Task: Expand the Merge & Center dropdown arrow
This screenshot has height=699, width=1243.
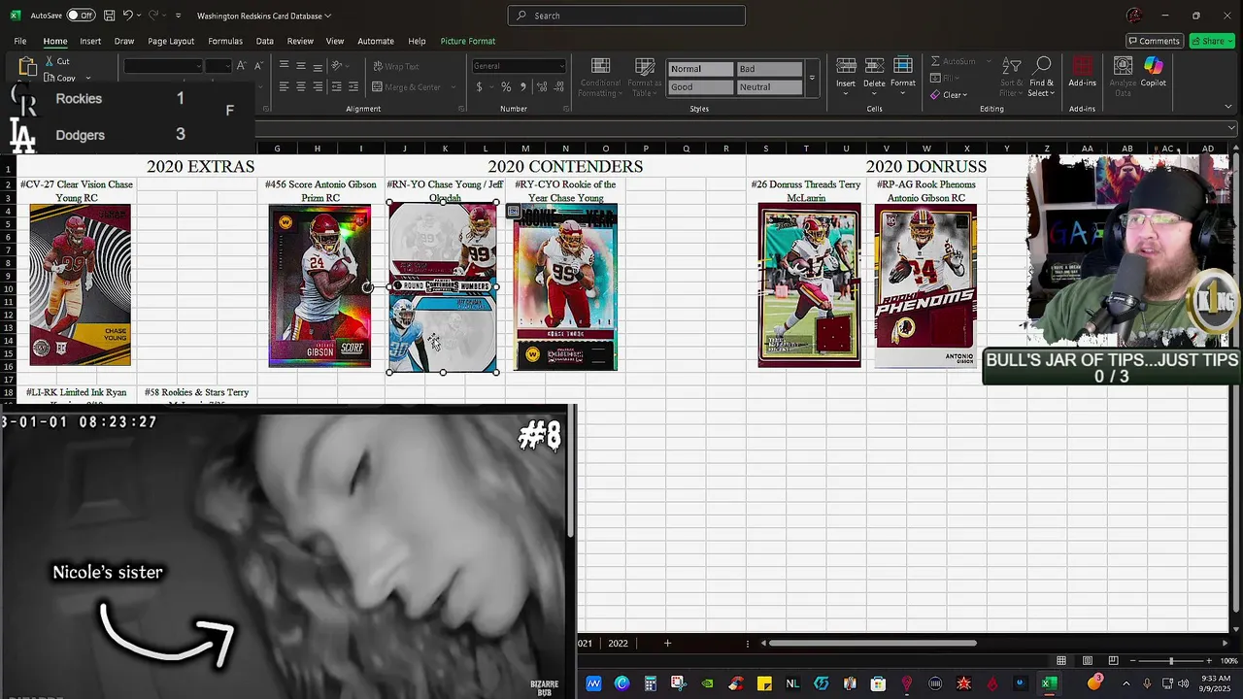Action: click(453, 87)
